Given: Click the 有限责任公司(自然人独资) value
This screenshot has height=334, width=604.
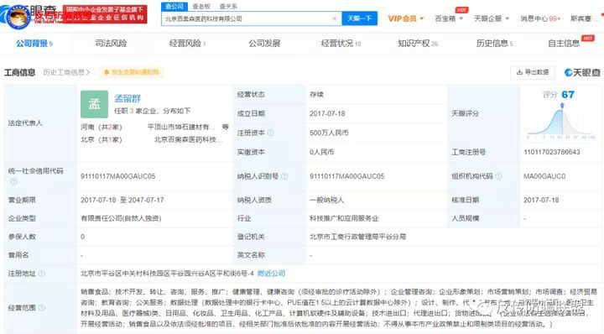Looking at the screenshot, I should coord(121,218).
